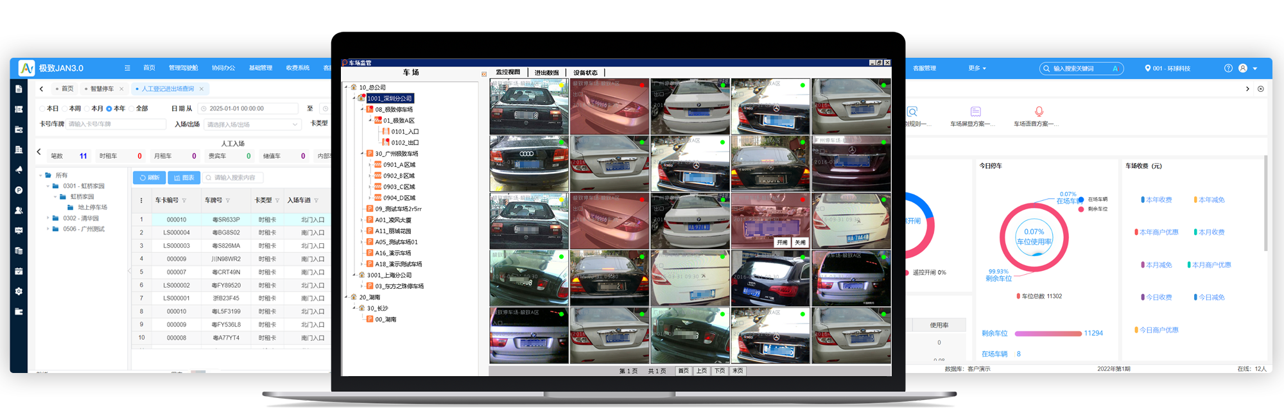This screenshot has width=1284, height=416.
Task: Switch to the 进出数据 tab
Action: 547,73
